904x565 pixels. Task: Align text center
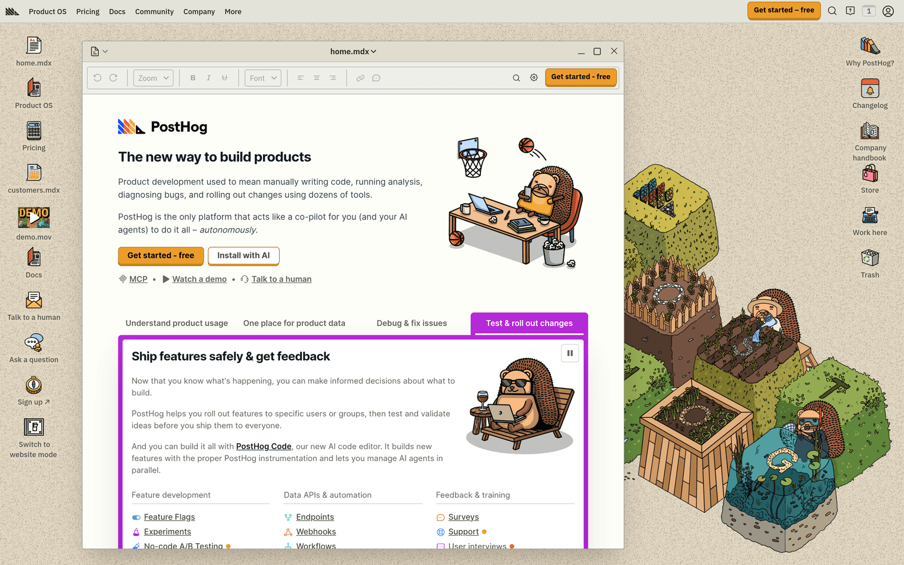[317, 78]
